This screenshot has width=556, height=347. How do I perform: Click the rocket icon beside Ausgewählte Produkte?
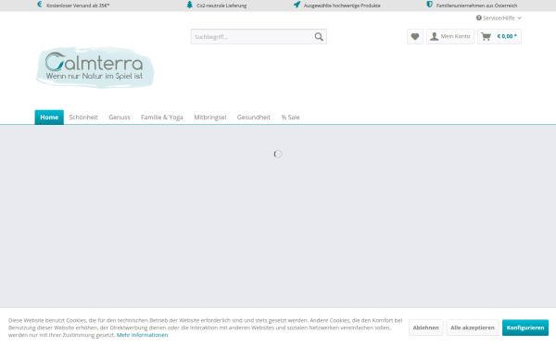(297, 5)
